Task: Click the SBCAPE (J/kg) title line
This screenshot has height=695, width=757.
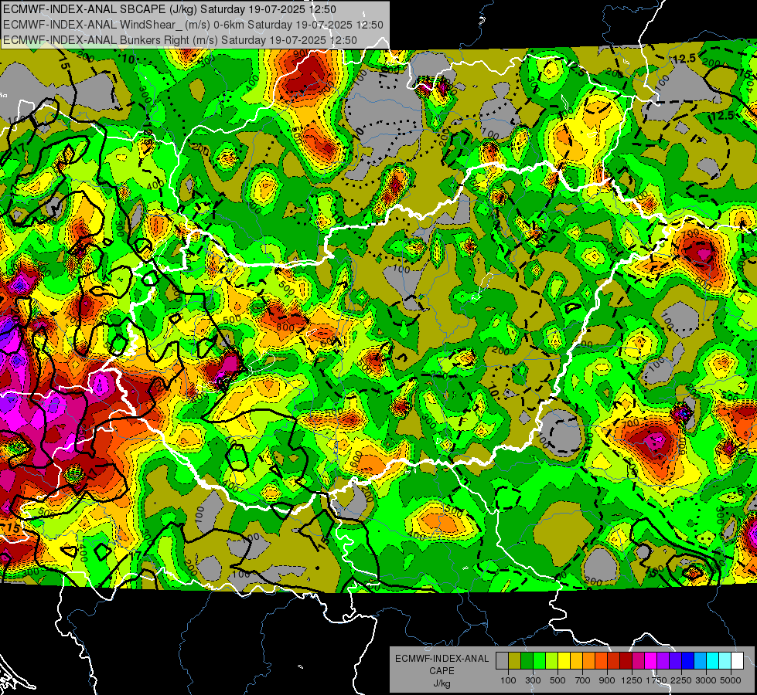Action: click(x=169, y=9)
